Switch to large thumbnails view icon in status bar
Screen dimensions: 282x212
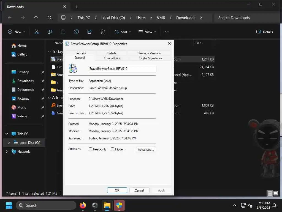(276, 194)
